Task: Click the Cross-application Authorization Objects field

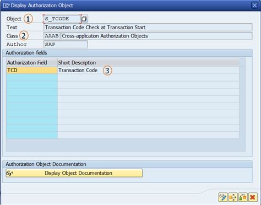Action: pos(156,36)
